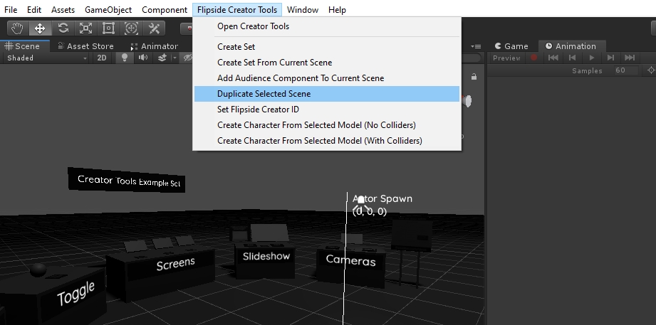Toggle scene audio speaker icon
The width and height of the screenshot is (656, 325).
143,58
